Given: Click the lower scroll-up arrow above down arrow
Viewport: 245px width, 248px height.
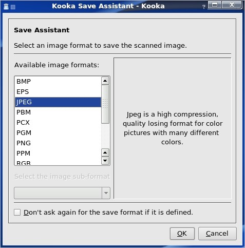Looking at the screenshot, I should coord(105,152).
